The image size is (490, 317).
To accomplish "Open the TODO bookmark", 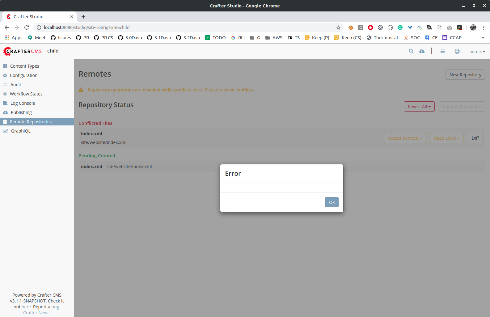I will pyautogui.click(x=215, y=38).
